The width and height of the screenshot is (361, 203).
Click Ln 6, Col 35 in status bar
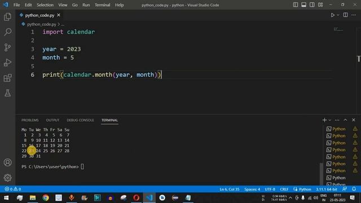(x=230, y=189)
